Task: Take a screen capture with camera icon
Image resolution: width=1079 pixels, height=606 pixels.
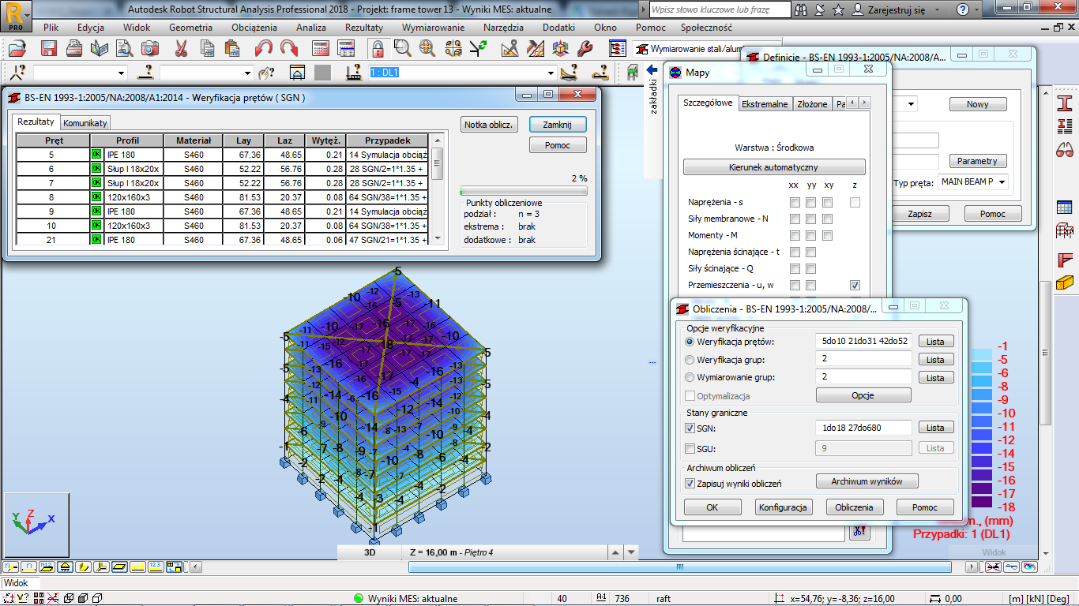Action: 150,47
